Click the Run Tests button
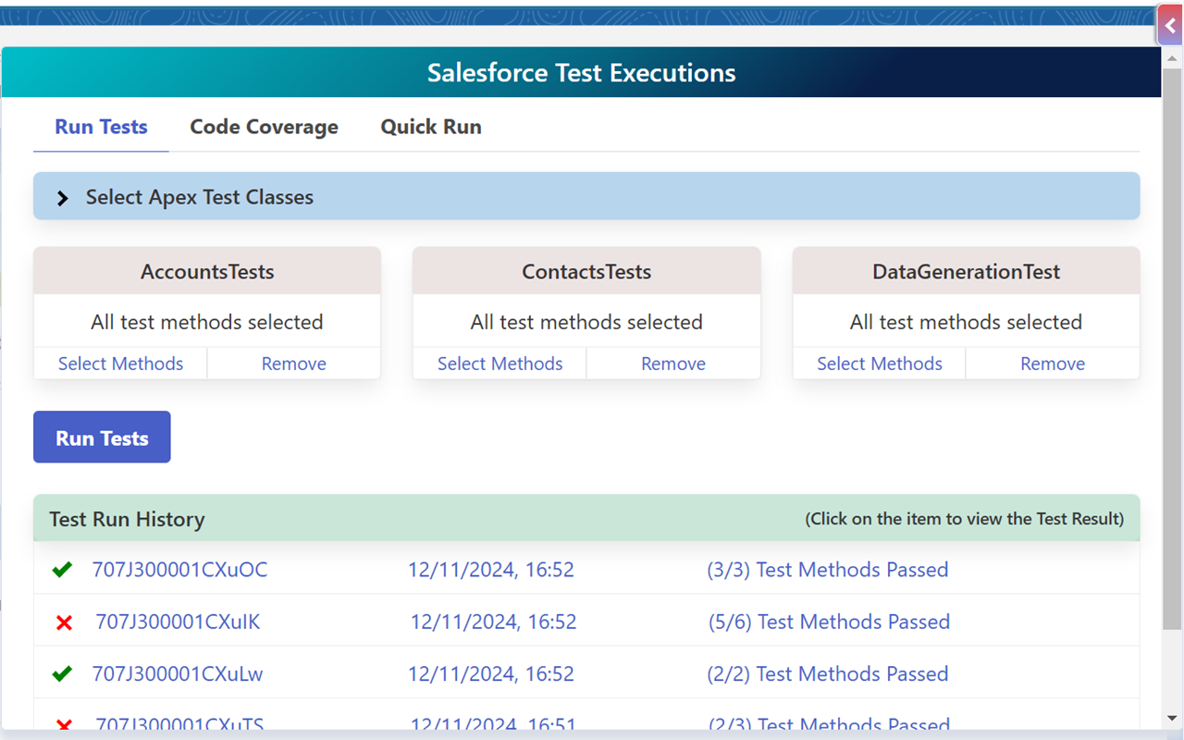Screen dimensions: 1184x740 coord(102,437)
